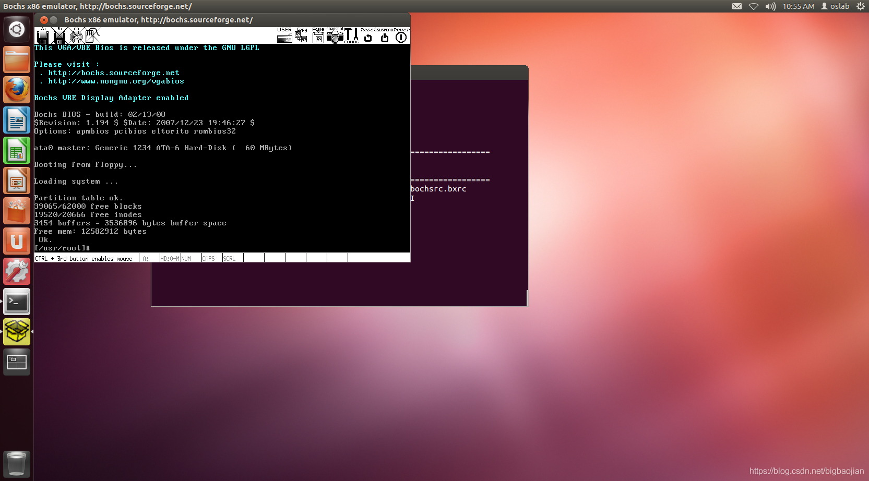
Task: Click the HD:0-M status indicator
Action: (x=170, y=258)
